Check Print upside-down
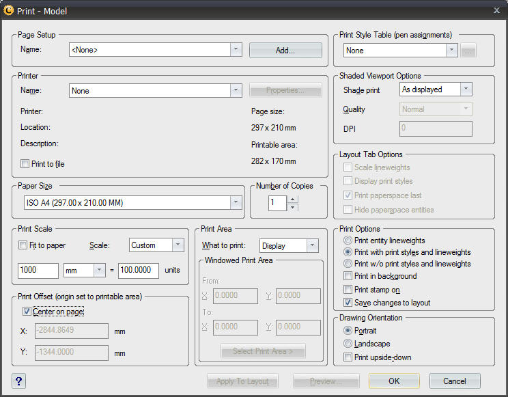Image resolution: width=508 pixels, height=397 pixels. (348, 357)
